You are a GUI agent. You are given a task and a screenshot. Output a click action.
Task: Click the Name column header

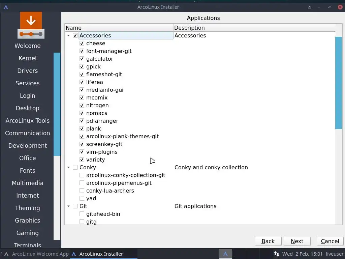point(119,28)
